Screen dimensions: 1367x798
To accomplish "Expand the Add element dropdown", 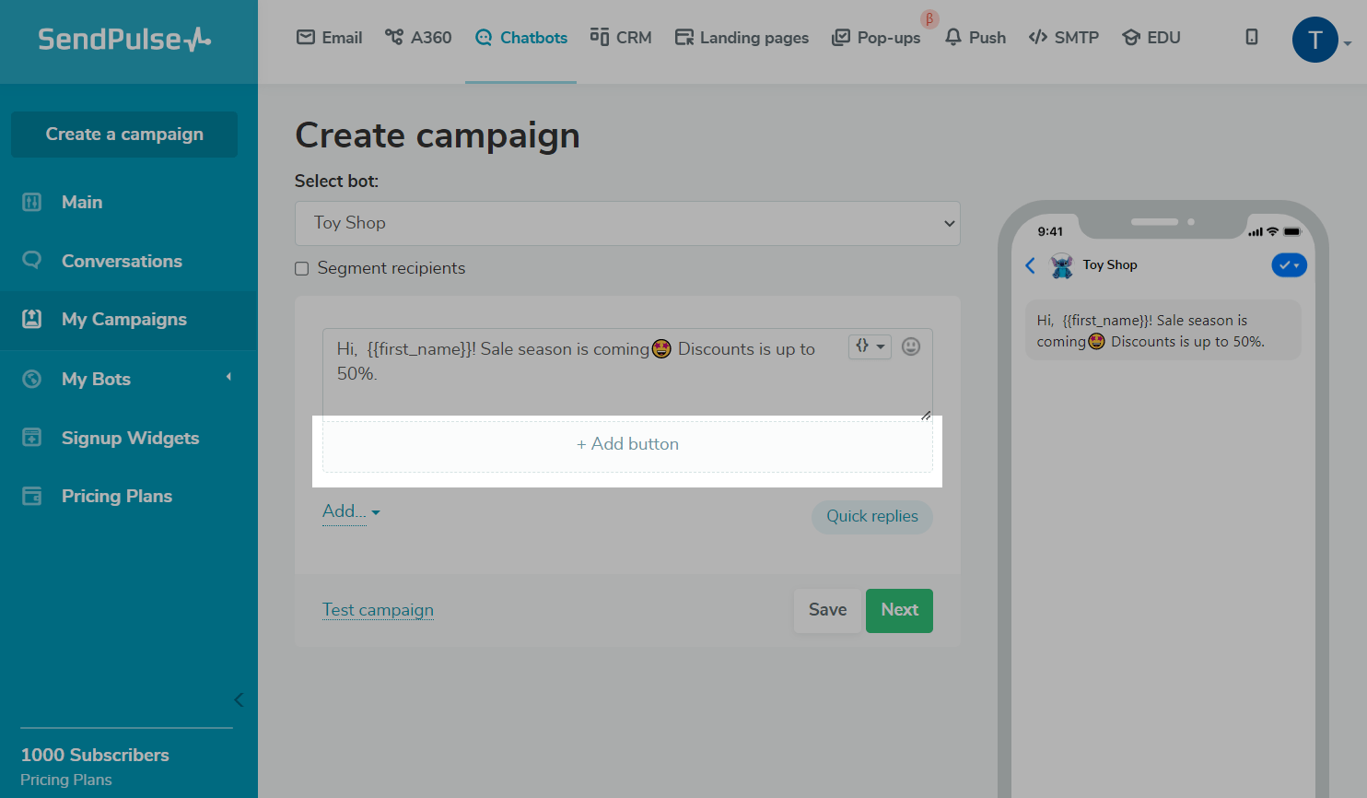I will pos(351,511).
